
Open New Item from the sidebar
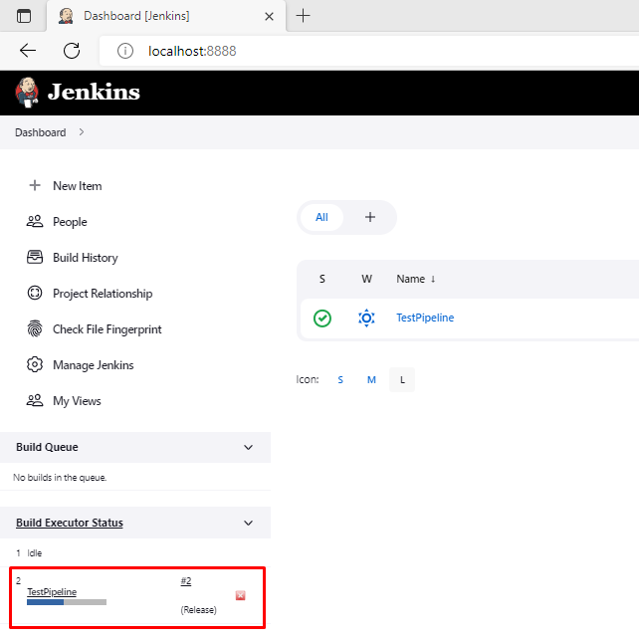click(66, 186)
